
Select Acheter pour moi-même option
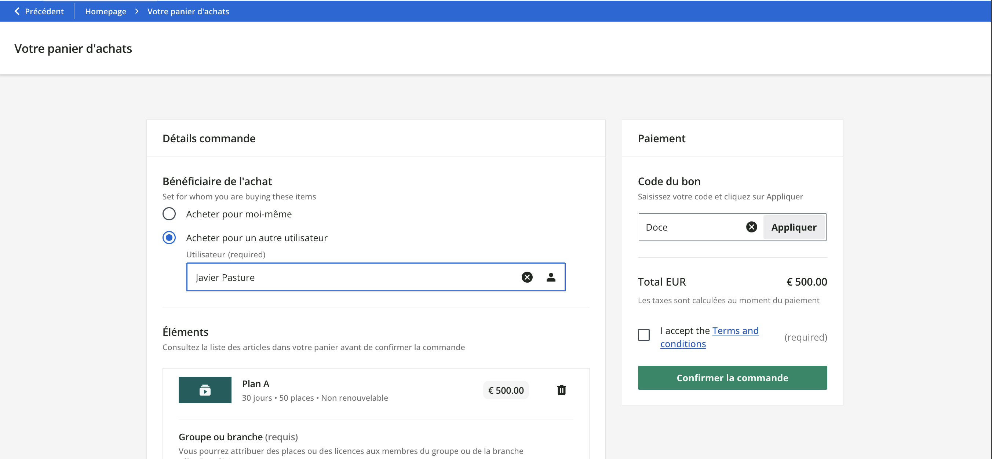pos(169,213)
